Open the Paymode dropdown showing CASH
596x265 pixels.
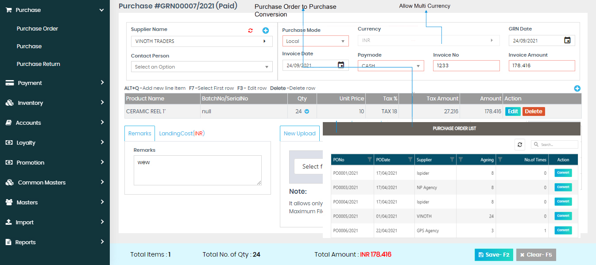click(x=418, y=65)
